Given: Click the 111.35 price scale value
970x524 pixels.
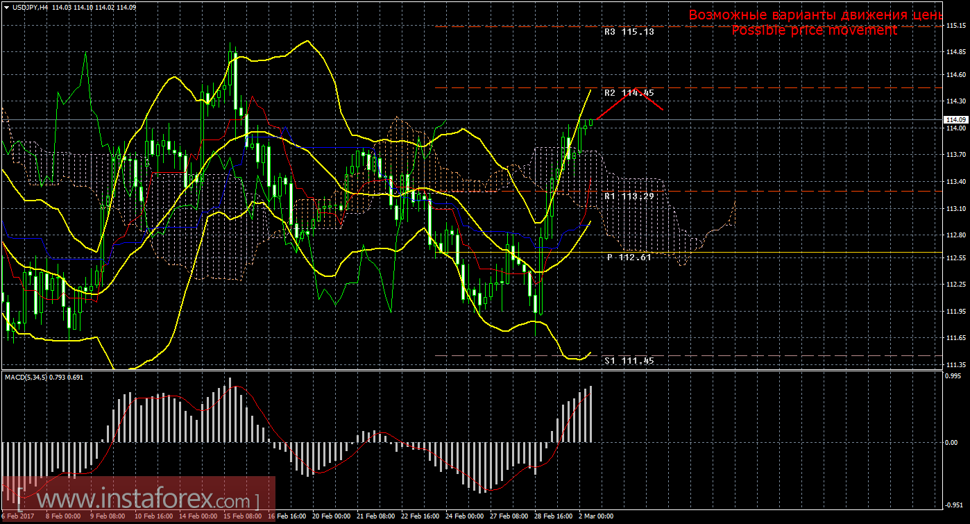Looking at the screenshot, I should [x=955, y=364].
